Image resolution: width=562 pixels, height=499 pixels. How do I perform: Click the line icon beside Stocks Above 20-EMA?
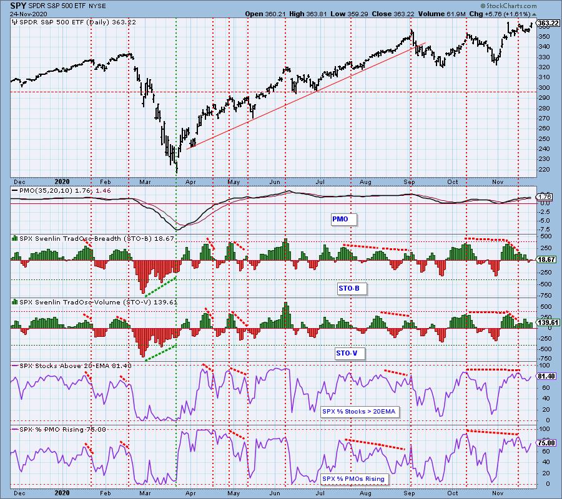(x=15, y=366)
